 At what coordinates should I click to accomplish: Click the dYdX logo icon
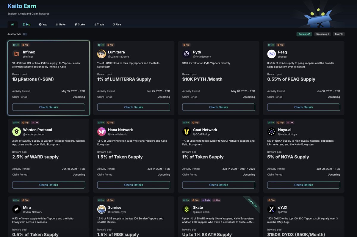[272, 209]
